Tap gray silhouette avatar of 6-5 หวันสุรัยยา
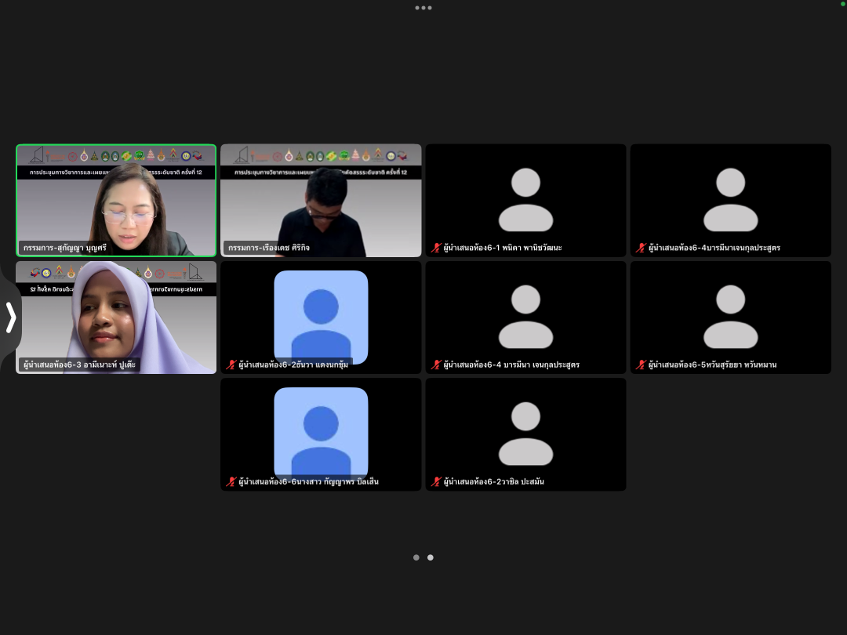 pyautogui.click(x=730, y=316)
